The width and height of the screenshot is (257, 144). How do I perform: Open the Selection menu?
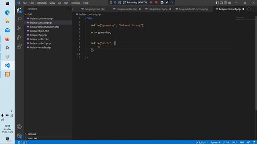[x=41, y=3]
